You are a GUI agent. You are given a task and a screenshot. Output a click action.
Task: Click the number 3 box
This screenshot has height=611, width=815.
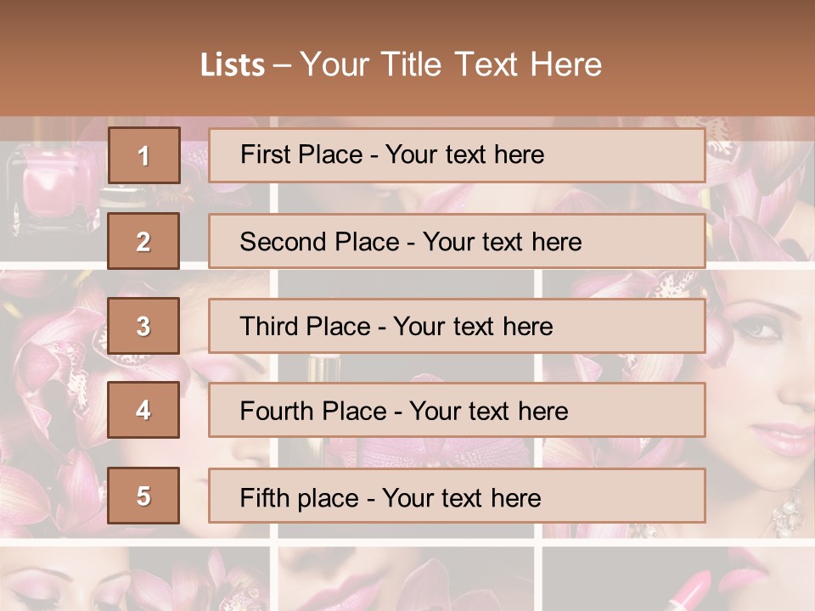pos(144,326)
